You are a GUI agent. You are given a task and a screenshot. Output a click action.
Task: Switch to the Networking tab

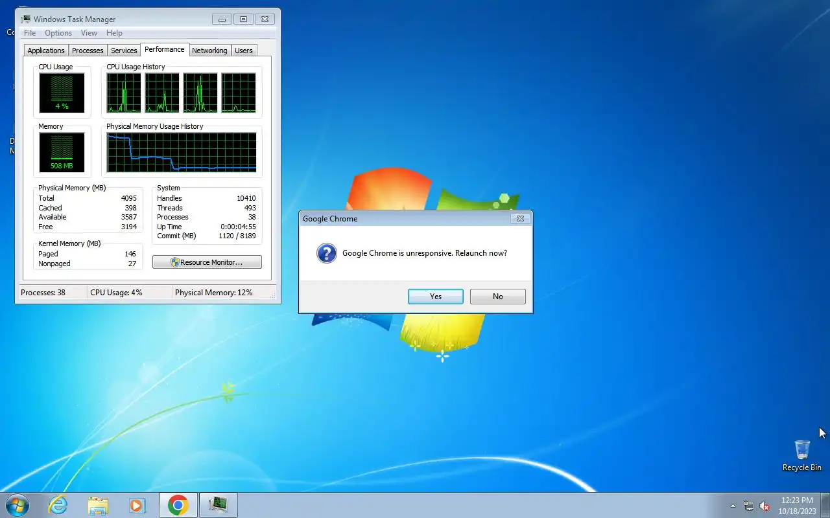(209, 51)
